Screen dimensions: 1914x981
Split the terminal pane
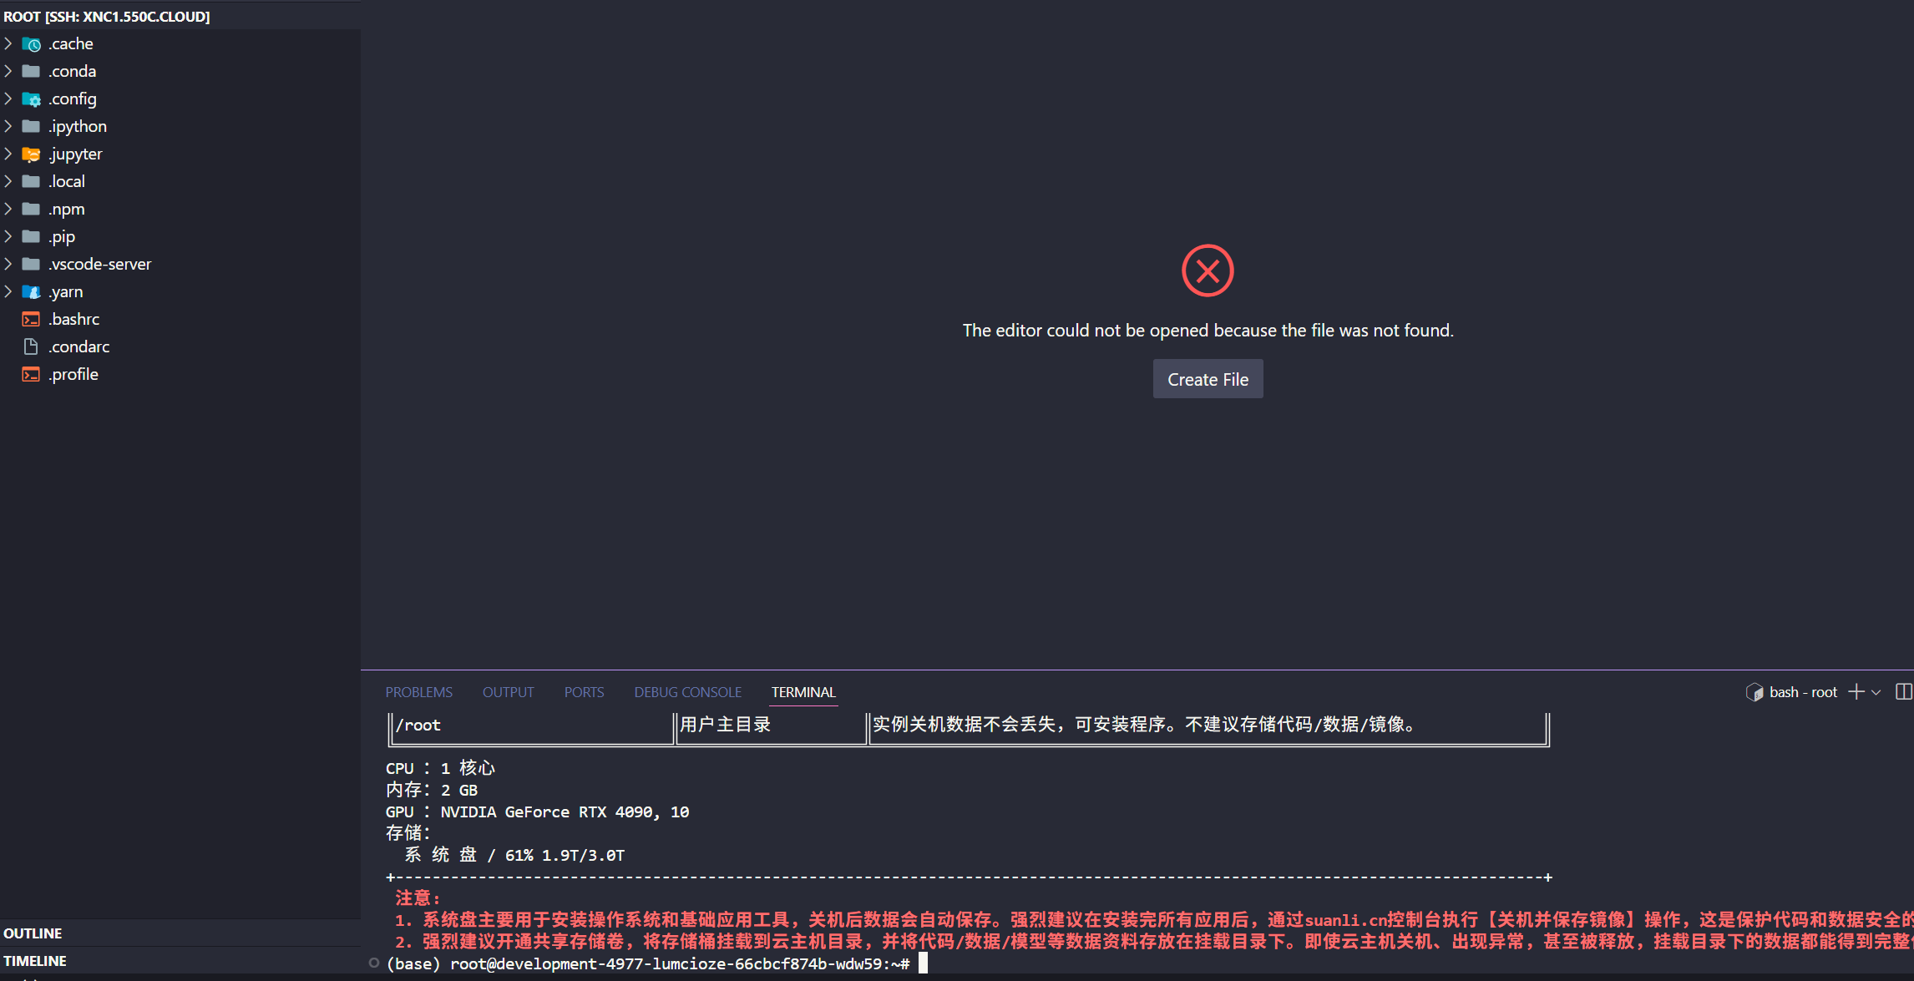1903,692
